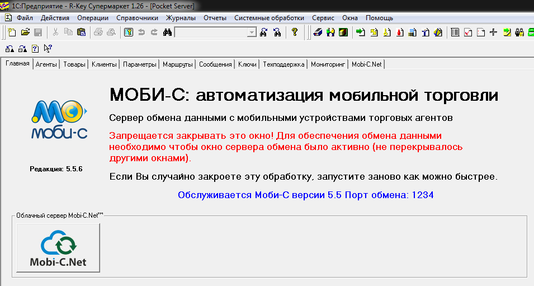
Task: Click the binoculars find-previous icon
Action: tap(277, 32)
